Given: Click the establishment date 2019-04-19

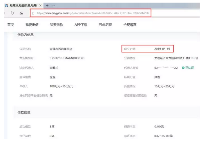Looking at the screenshot, I should point(162,49).
